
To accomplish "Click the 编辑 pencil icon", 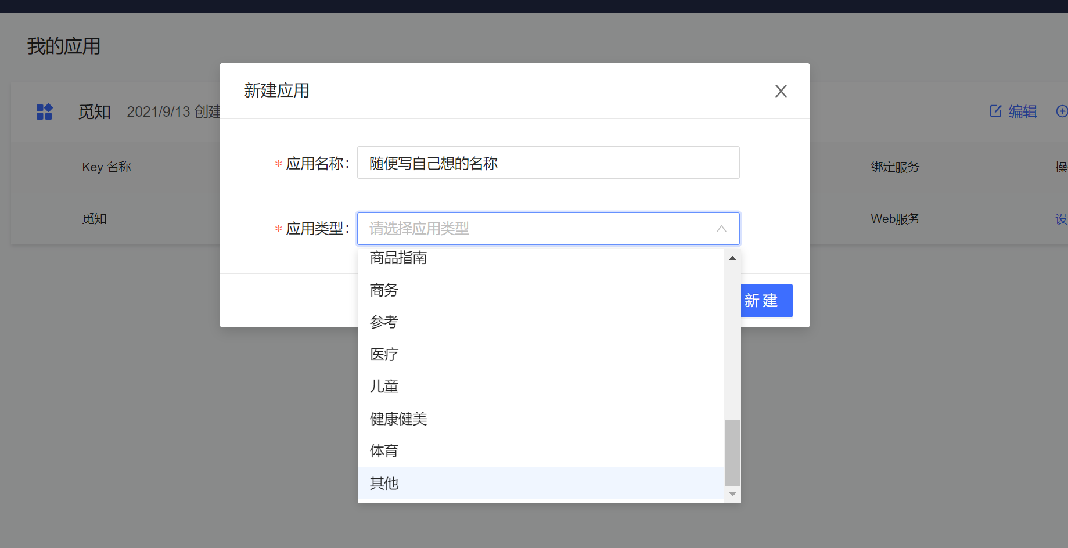I will tap(995, 111).
